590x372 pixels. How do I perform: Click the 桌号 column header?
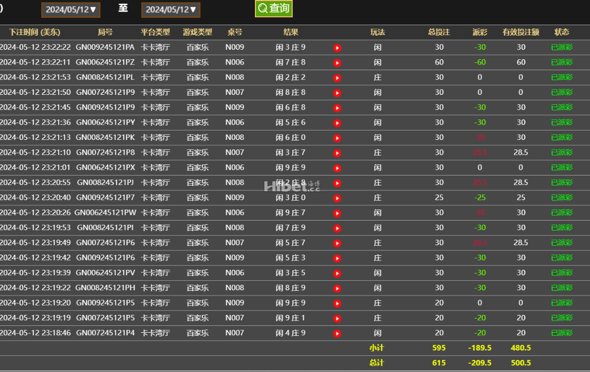[x=235, y=32]
